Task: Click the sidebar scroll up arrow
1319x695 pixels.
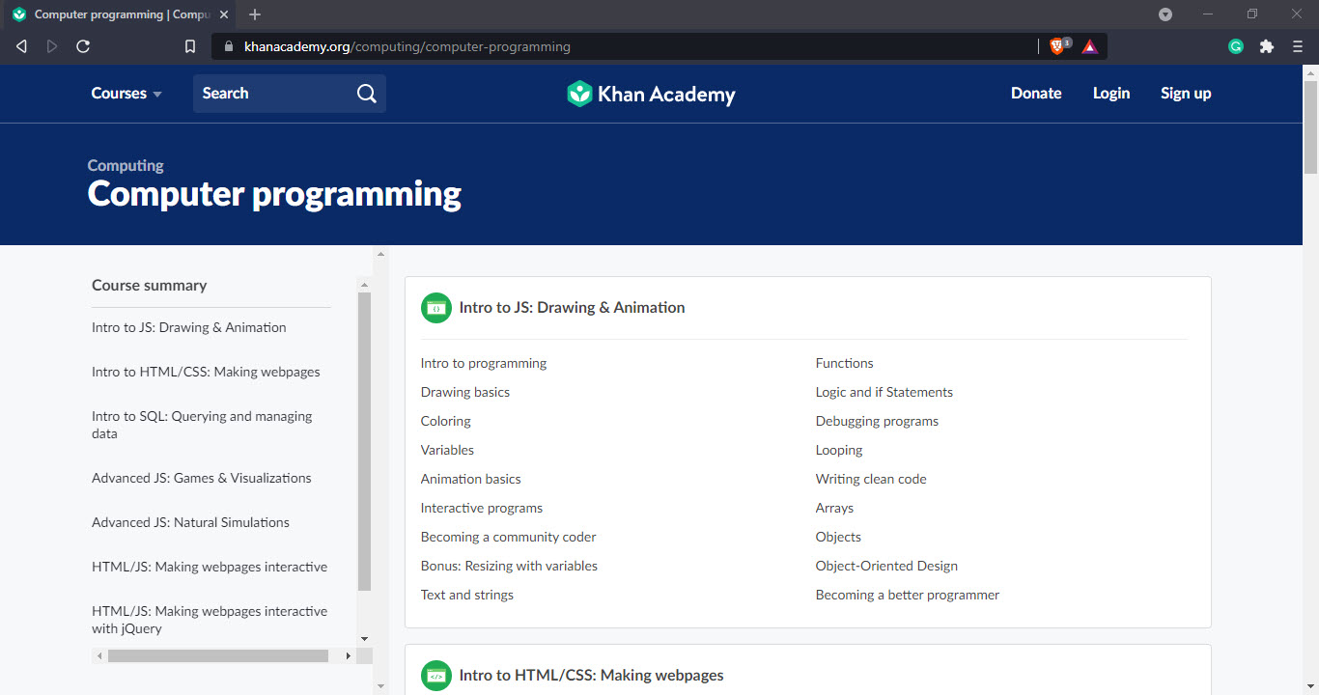Action: click(364, 285)
